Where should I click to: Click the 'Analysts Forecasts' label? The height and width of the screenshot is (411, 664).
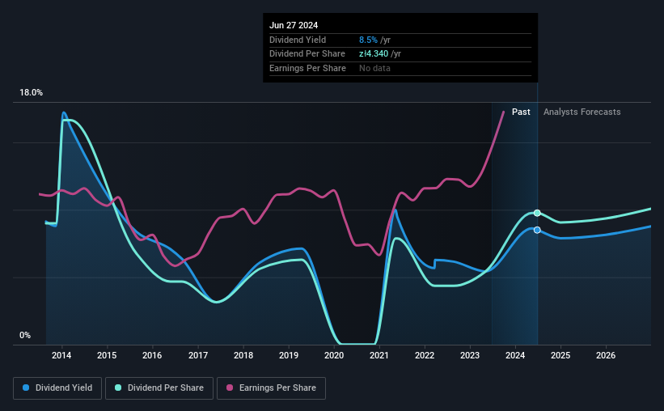tap(582, 112)
